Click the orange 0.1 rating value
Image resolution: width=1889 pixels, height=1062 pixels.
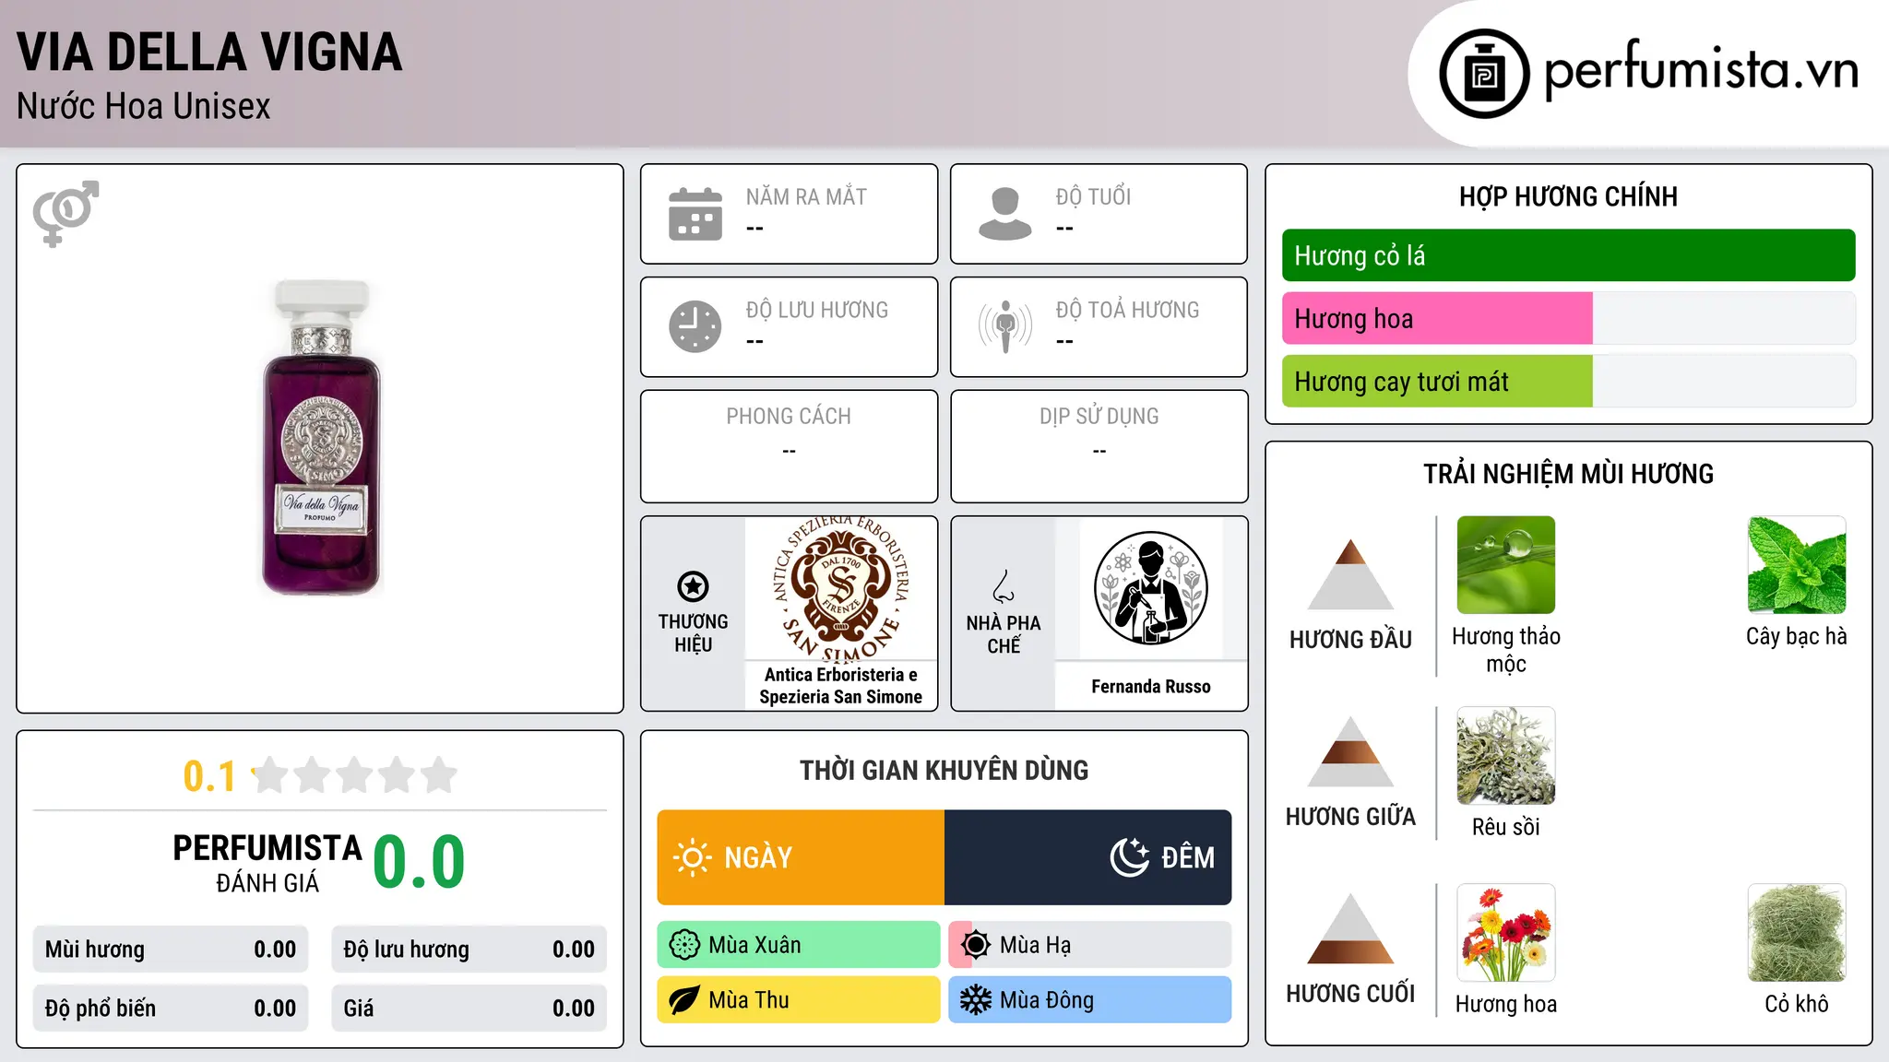(x=209, y=776)
